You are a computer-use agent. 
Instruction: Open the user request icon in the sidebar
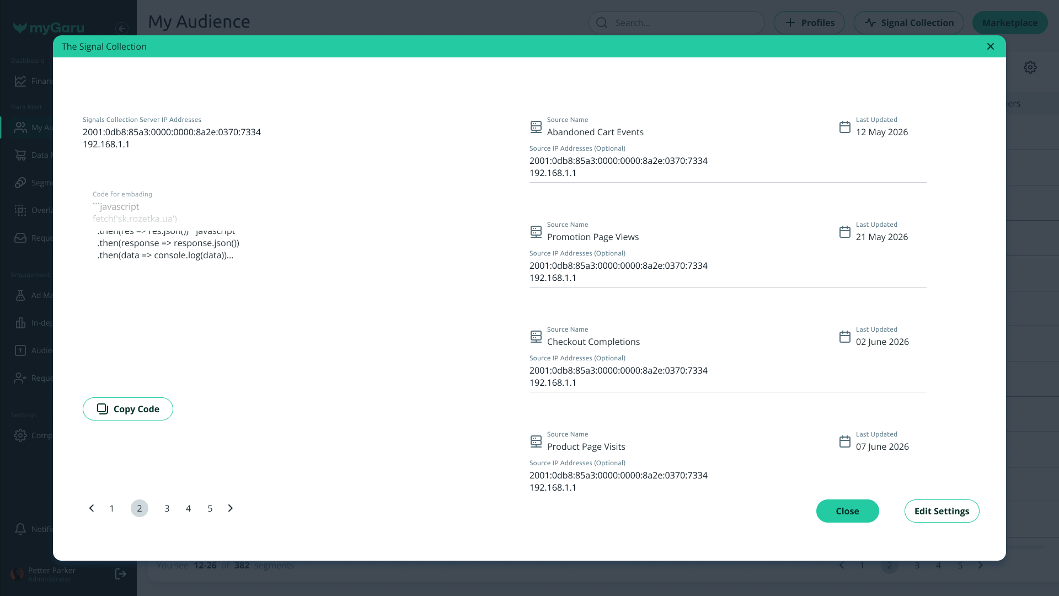pyautogui.click(x=20, y=378)
